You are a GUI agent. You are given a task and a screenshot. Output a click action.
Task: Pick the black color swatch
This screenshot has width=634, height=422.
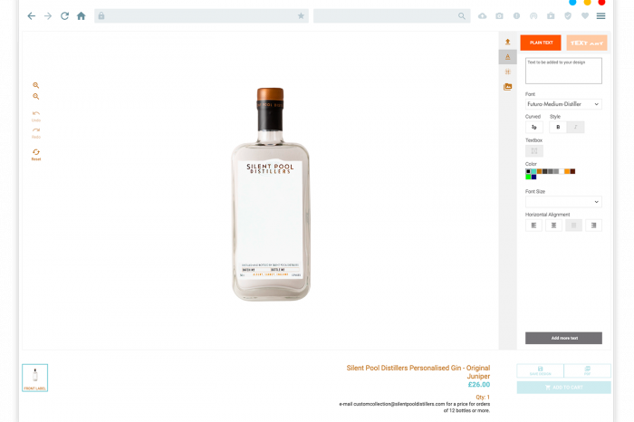[x=528, y=171]
